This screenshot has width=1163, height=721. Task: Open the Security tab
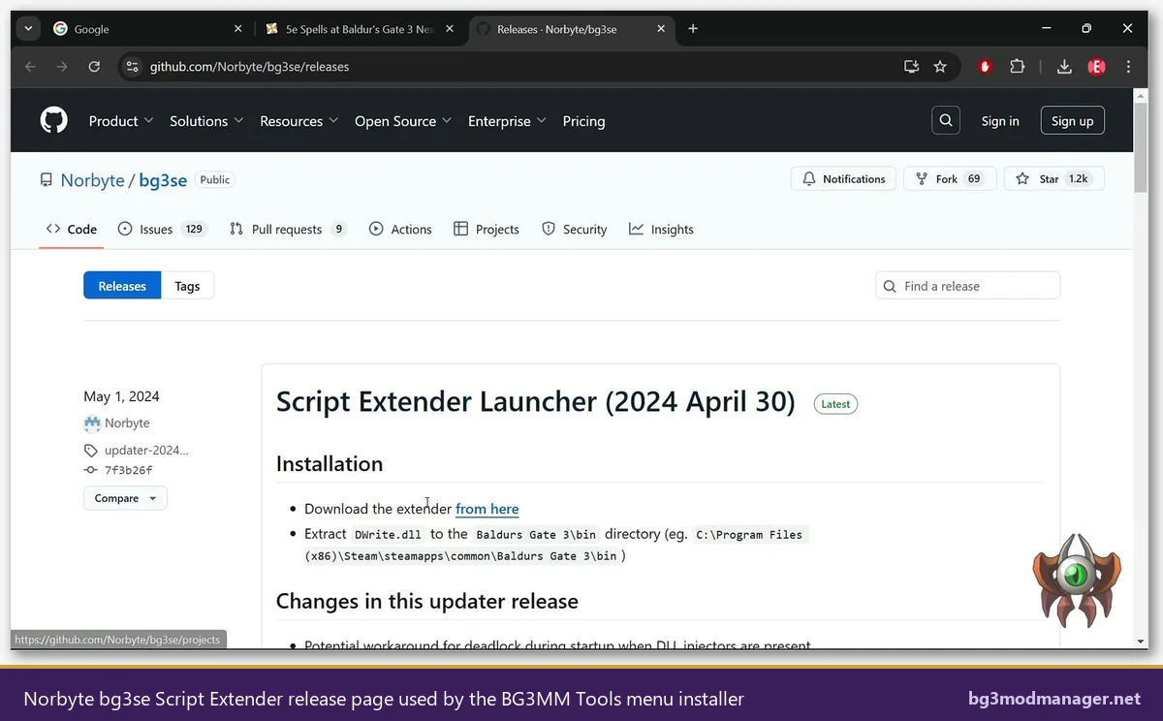pos(575,230)
